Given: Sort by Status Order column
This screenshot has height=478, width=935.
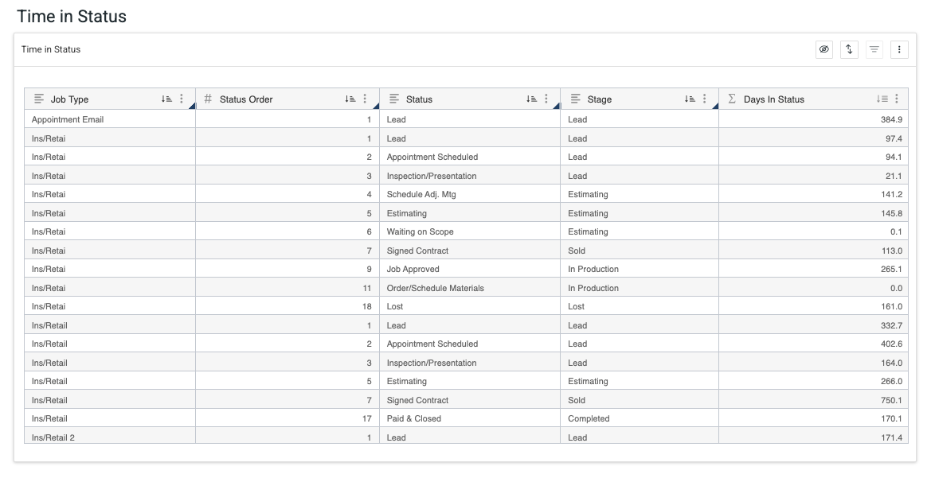Looking at the screenshot, I should pos(350,99).
